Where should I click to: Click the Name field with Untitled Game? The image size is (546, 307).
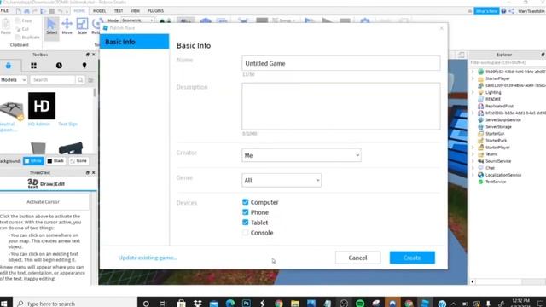point(341,63)
